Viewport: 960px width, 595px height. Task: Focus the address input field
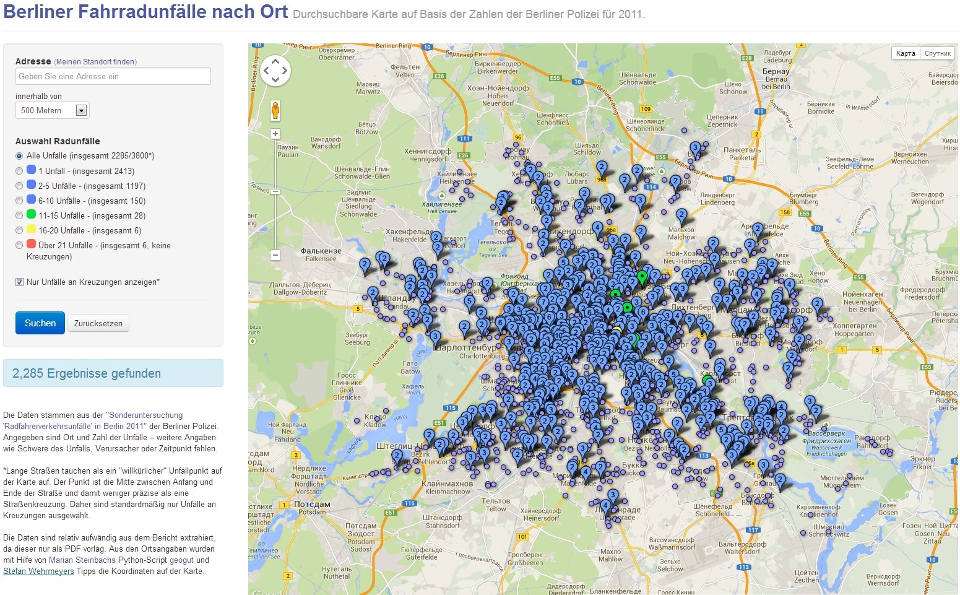113,76
